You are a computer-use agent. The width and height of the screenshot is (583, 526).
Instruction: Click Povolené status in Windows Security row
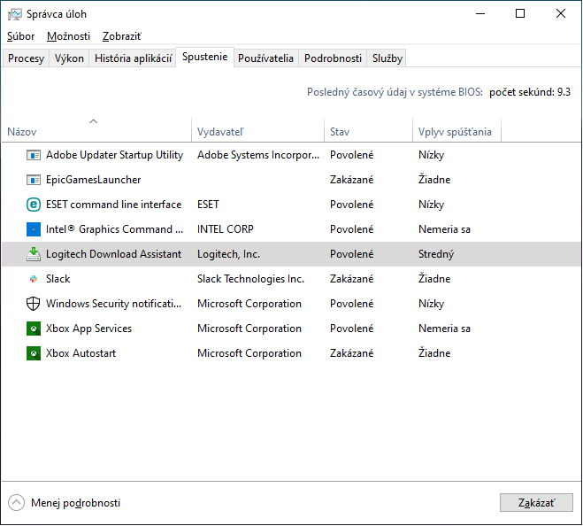pyautogui.click(x=352, y=304)
